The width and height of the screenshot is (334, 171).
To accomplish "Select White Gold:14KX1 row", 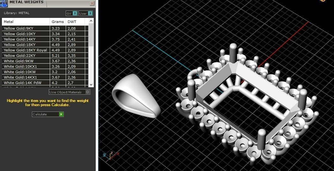I will (x=45, y=77).
